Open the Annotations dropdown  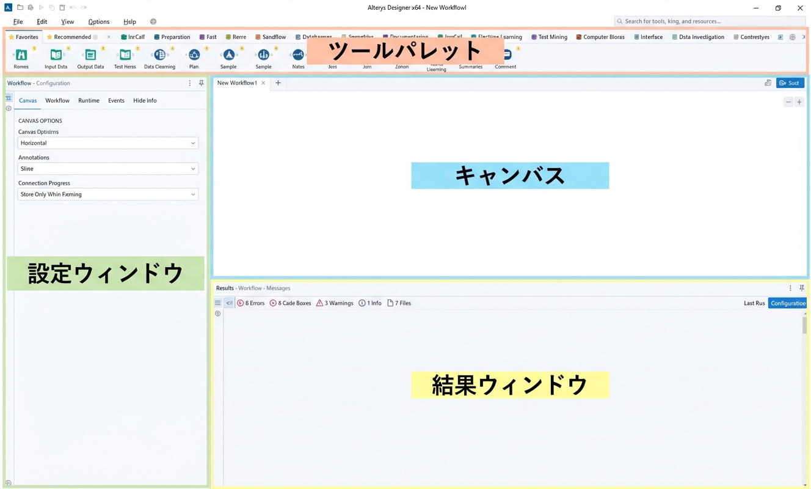pyautogui.click(x=108, y=169)
